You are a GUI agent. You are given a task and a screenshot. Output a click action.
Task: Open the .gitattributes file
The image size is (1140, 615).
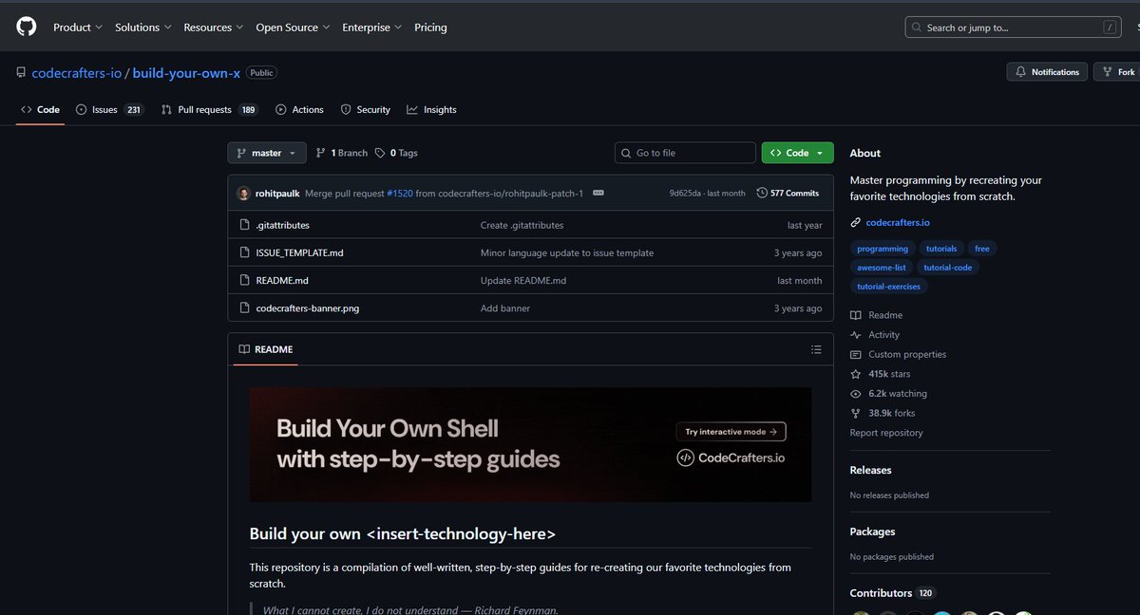282,226
